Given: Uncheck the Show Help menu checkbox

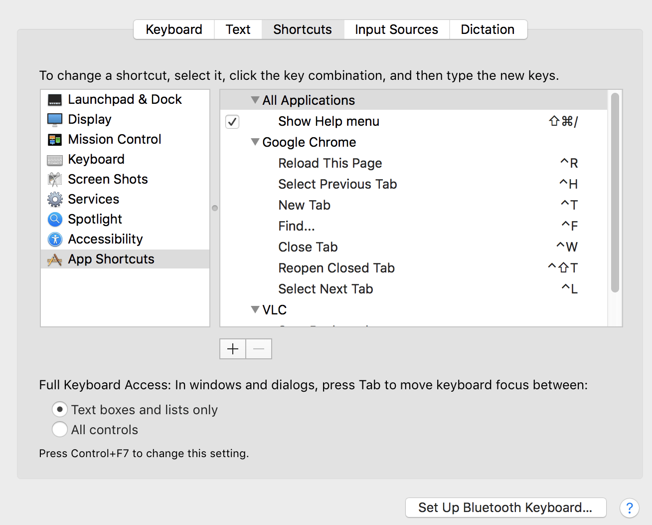Looking at the screenshot, I should pyautogui.click(x=232, y=122).
